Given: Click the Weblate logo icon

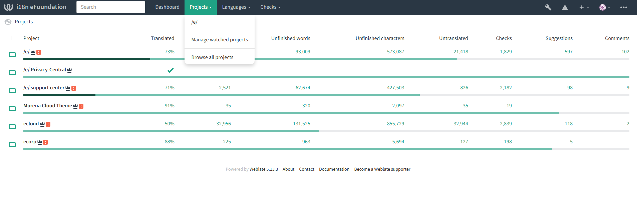Looking at the screenshot, I should tap(8, 7).
